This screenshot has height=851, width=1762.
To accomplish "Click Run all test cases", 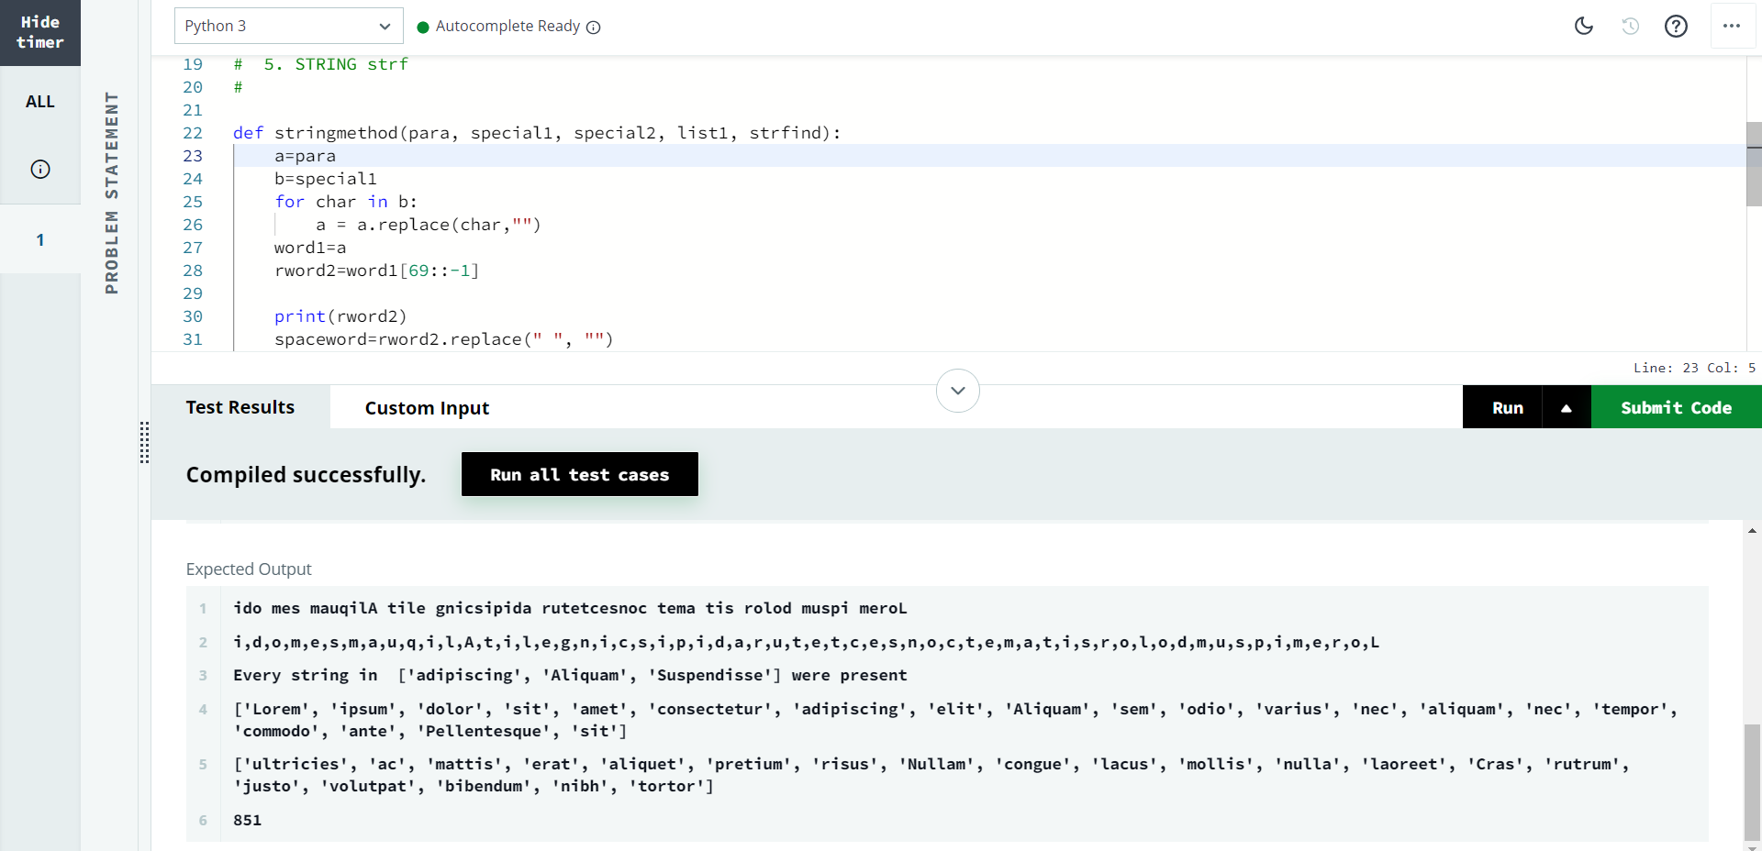I will tap(579, 474).
